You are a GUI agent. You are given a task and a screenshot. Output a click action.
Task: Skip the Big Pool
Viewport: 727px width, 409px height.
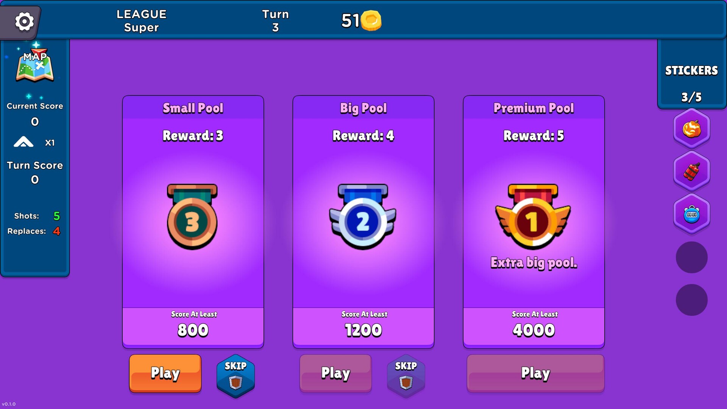[x=406, y=376]
